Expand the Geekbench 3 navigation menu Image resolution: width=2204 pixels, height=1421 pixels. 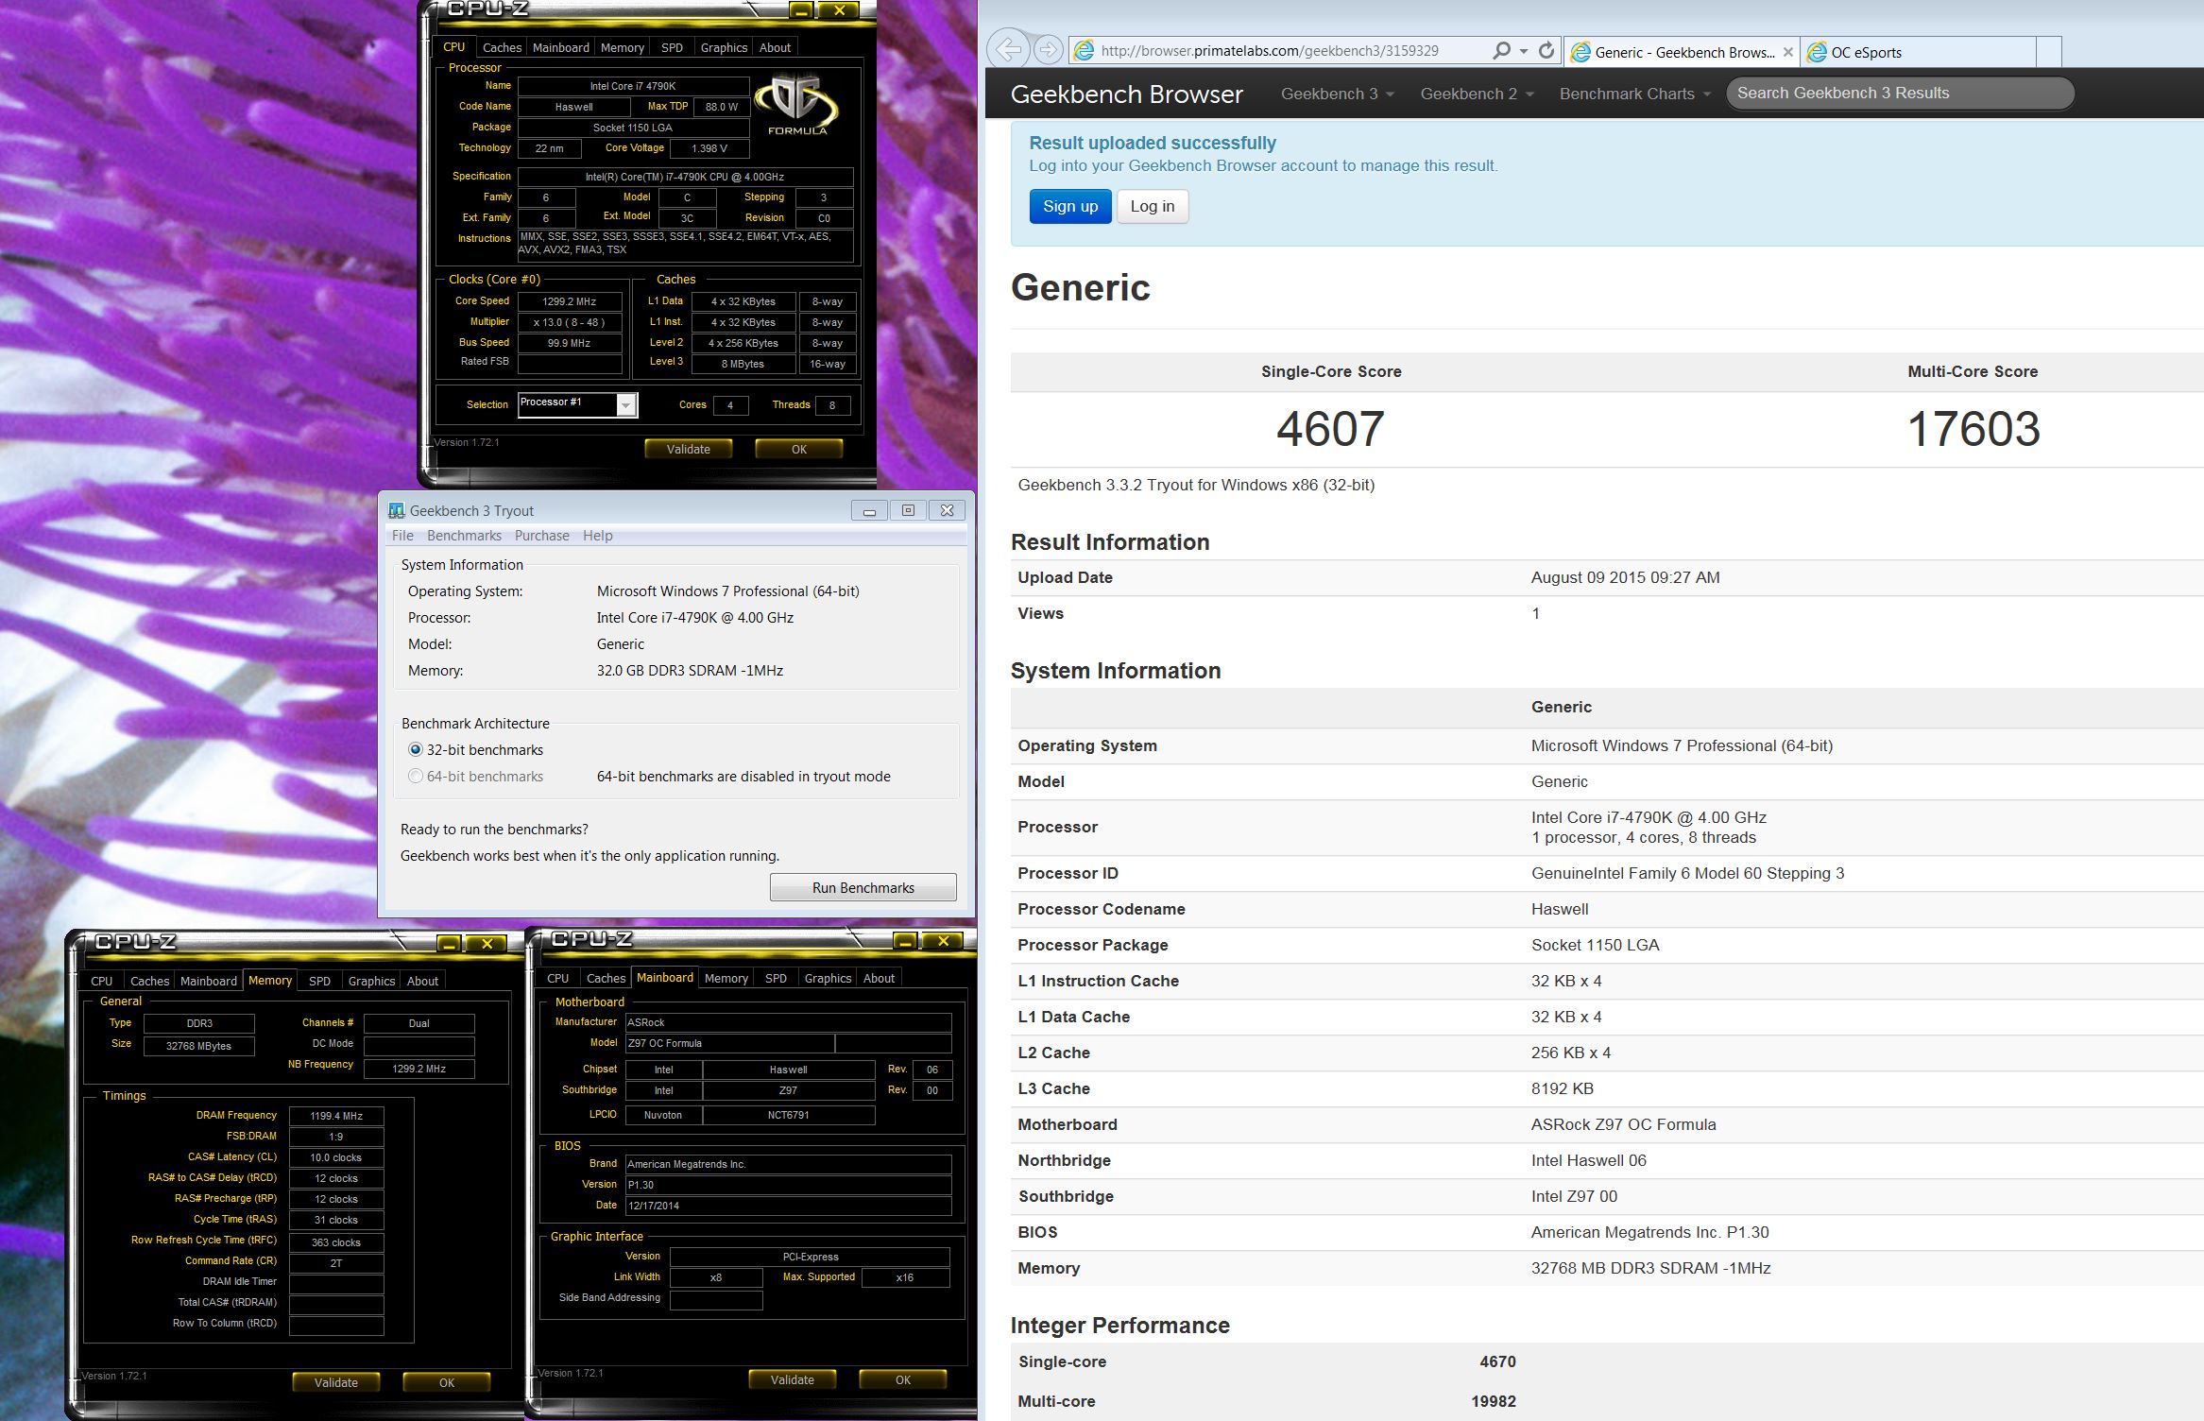pos(1337,94)
